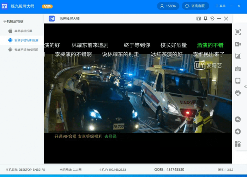
Task: Click the 校长好酒量 bullet comment
Action: [174, 45]
